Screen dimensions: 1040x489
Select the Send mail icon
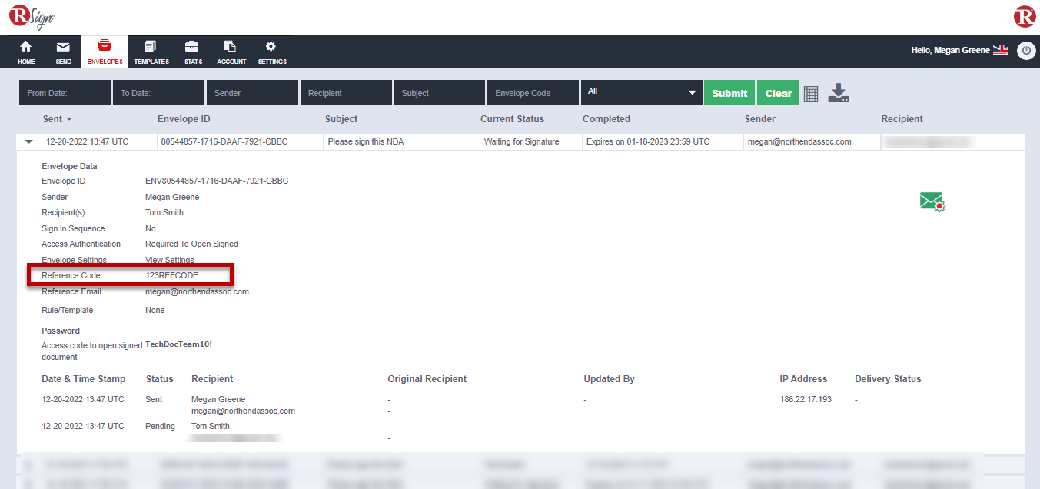click(63, 51)
